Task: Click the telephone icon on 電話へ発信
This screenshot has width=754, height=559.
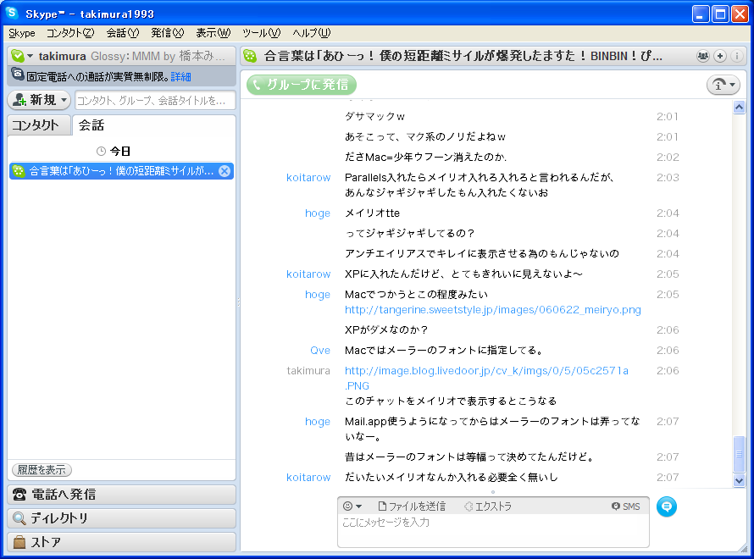Action: click(x=19, y=494)
